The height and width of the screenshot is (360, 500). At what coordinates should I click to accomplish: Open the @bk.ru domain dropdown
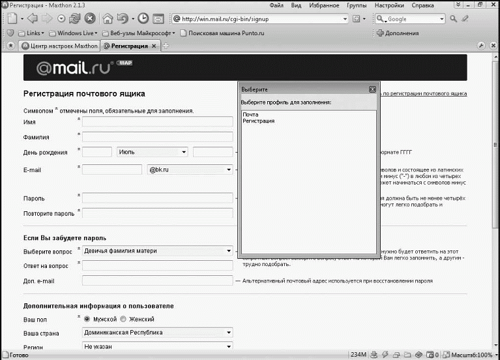(x=190, y=170)
